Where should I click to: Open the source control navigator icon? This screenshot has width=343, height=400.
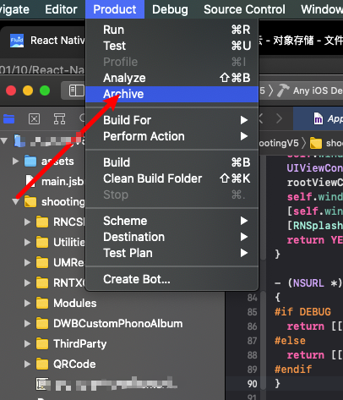[x=34, y=119]
